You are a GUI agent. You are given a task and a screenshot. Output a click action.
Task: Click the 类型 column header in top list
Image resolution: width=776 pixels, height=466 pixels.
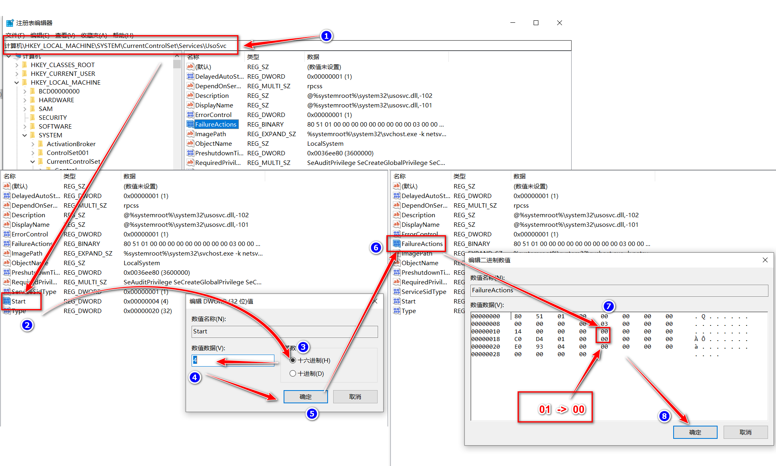click(253, 57)
